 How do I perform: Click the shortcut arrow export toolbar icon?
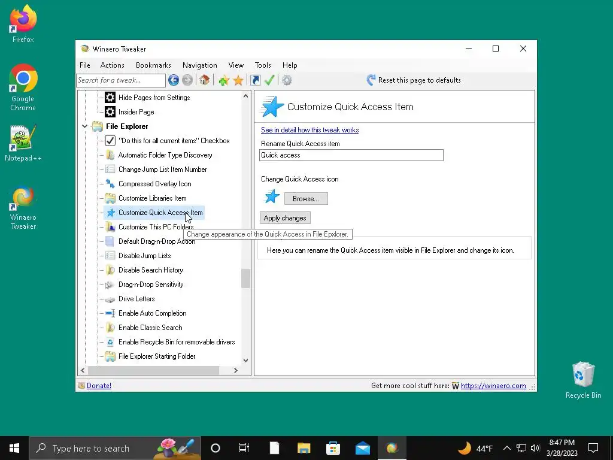click(x=255, y=80)
